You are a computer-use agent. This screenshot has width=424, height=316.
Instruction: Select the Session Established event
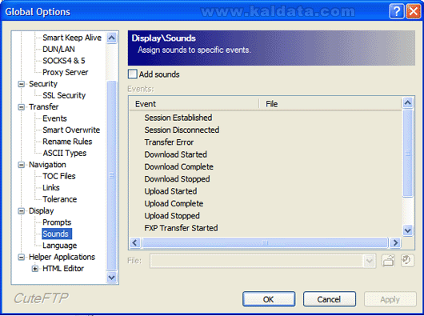pos(178,118)
